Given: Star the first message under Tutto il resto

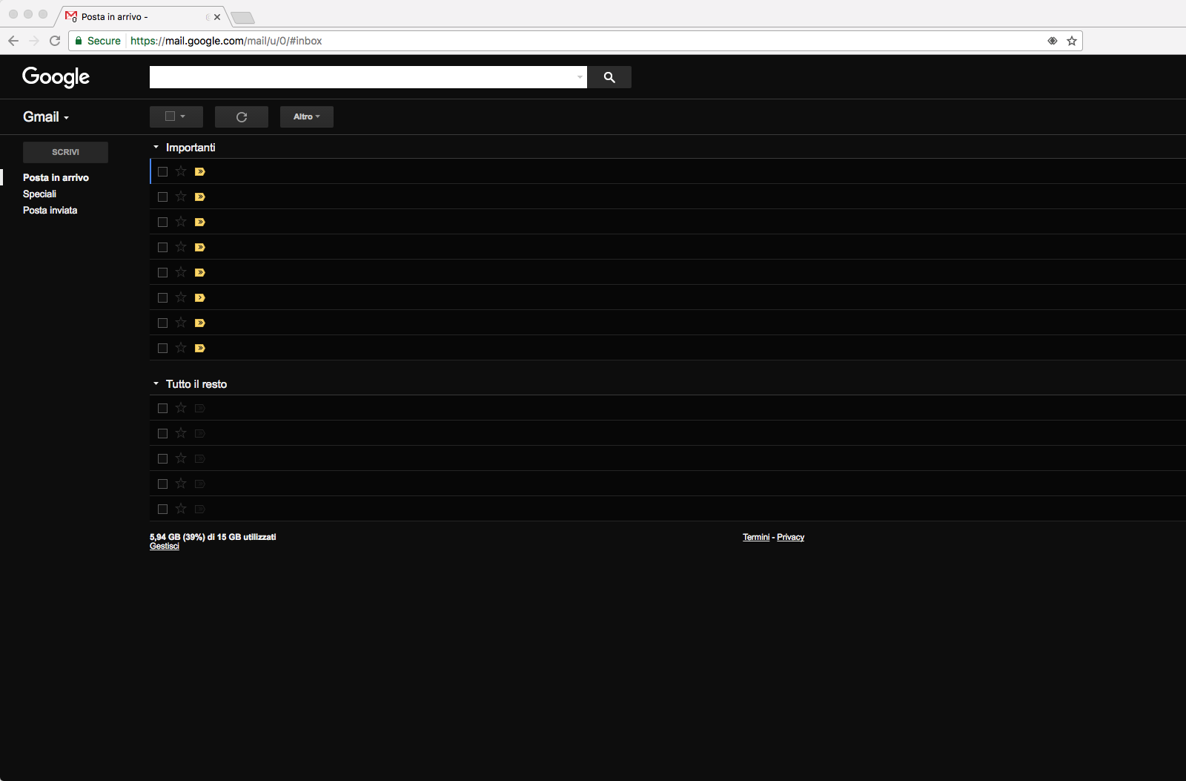Looking at the screenshot, I should point(181,408).
